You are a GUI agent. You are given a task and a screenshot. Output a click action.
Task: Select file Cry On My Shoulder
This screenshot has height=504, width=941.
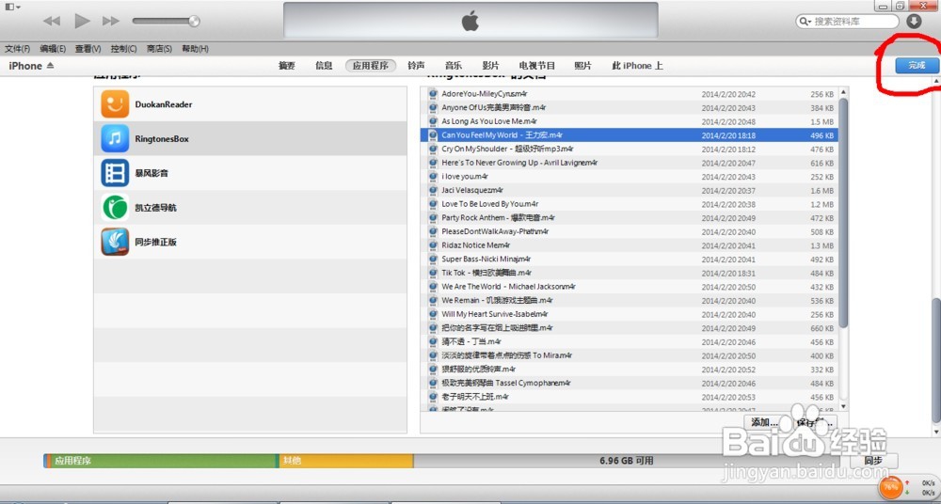[x=630, y=150]
